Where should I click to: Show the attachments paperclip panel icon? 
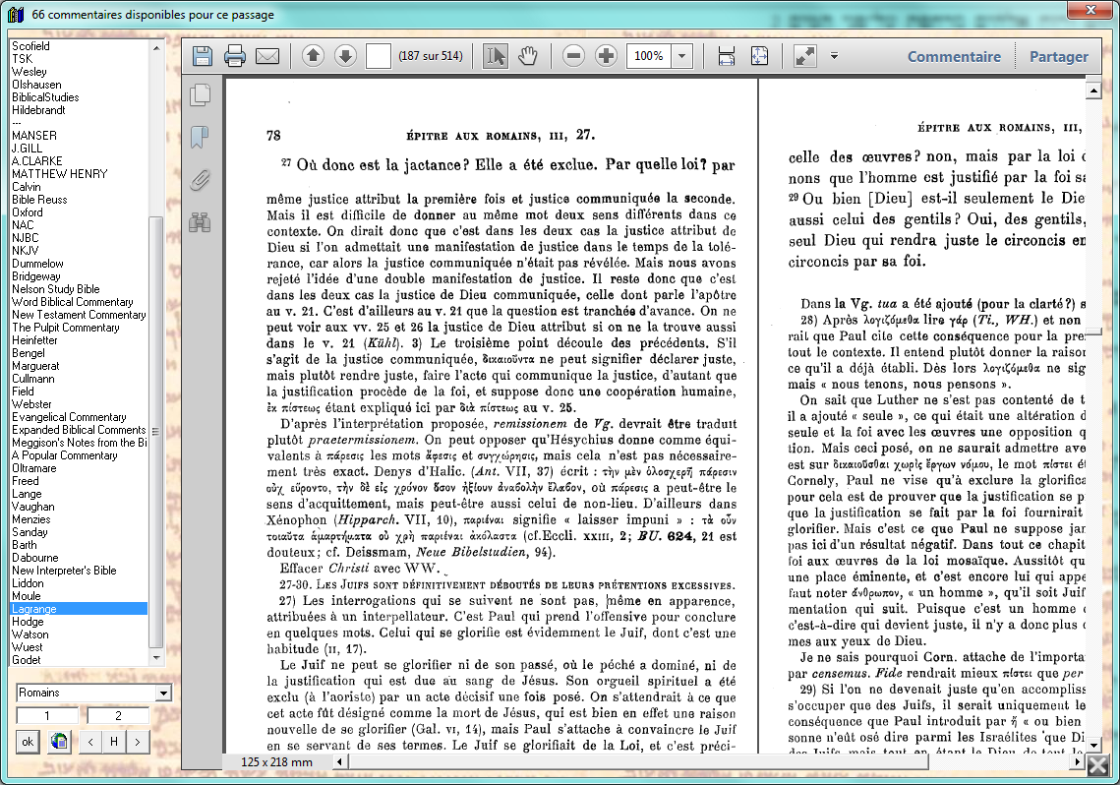click(x=200, y=180)
